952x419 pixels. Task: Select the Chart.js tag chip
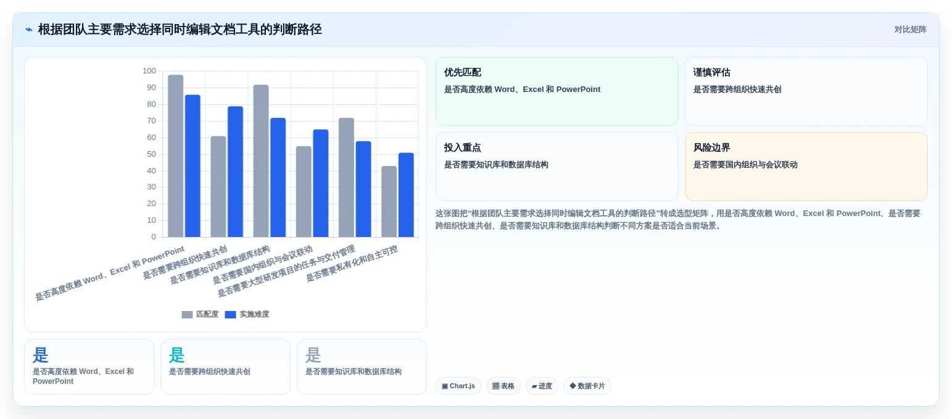[458, 386]
